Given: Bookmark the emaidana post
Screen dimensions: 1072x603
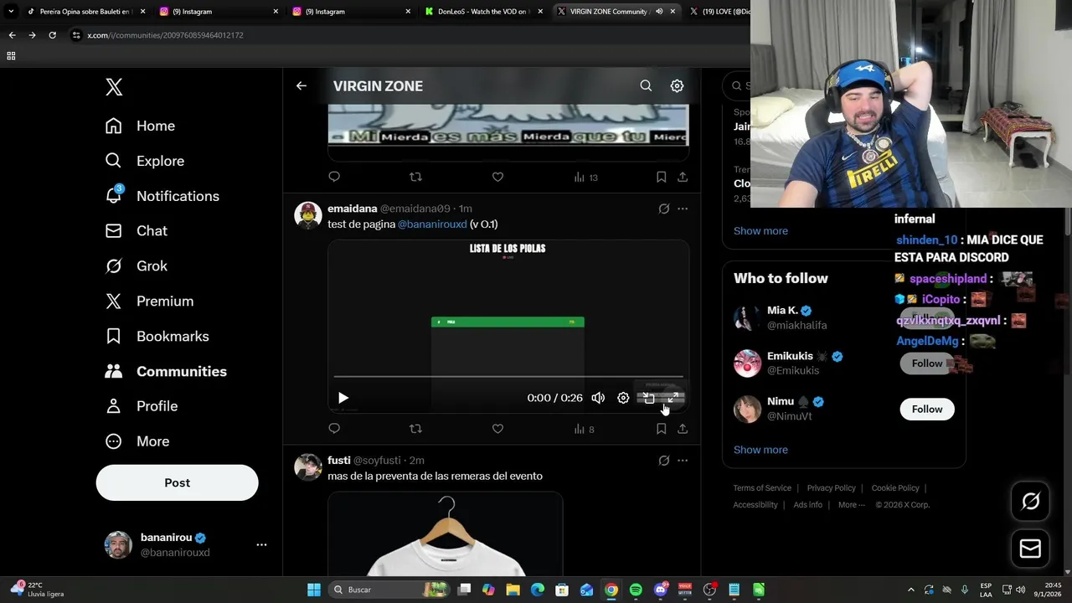Looking at the screenshot, I should click(661, 429).
